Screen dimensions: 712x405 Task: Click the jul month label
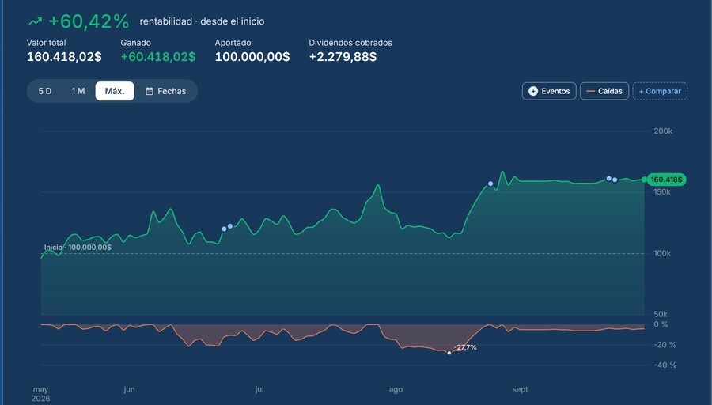[259, 389]
